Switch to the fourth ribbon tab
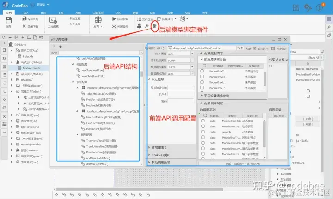333x199 pixels. [x=61, y=13]
